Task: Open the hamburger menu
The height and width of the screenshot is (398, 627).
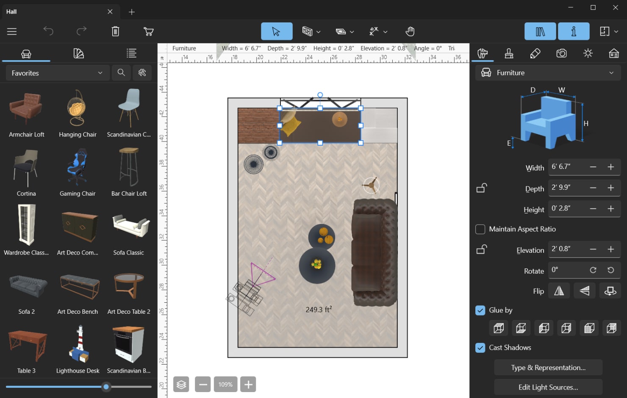Action: 12,31
